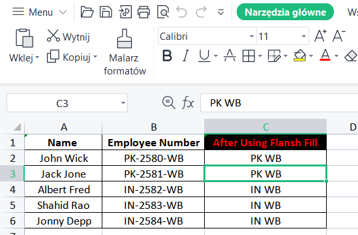Toggle Underline formatting
Viewport: 358px width, 235px height.
click(204, 55)
